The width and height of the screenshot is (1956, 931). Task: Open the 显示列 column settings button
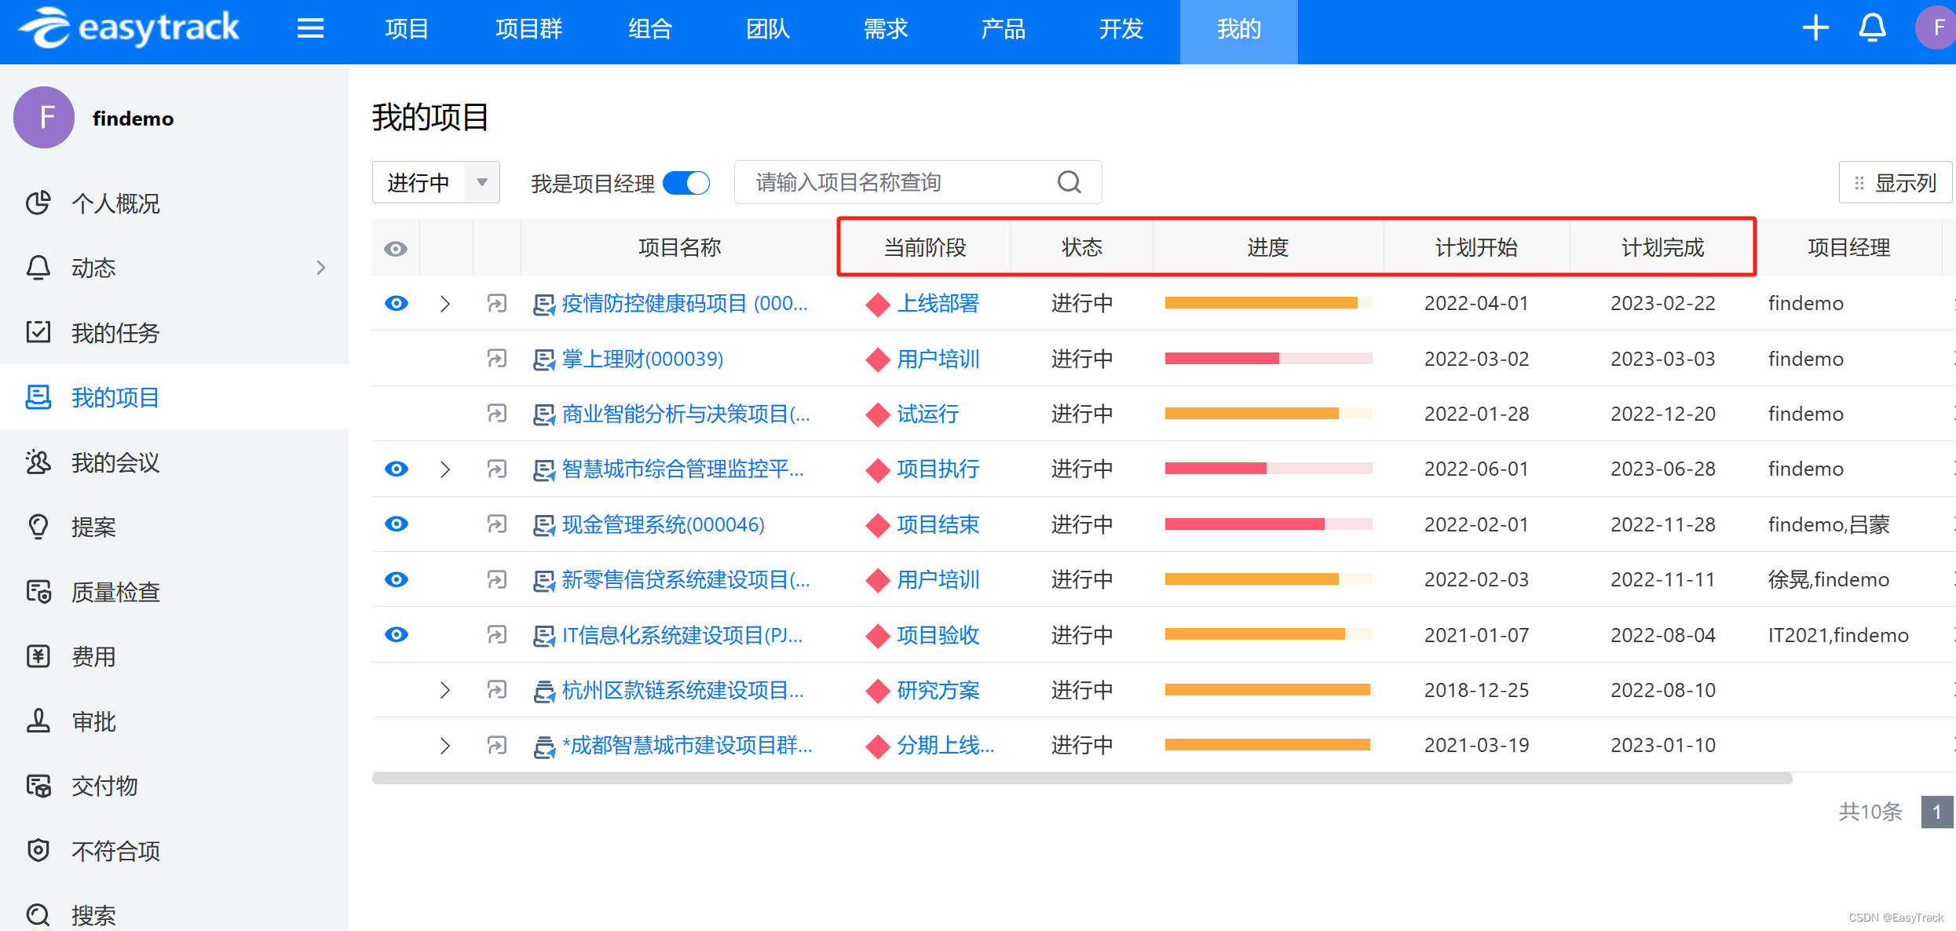tap(1896, 183)
